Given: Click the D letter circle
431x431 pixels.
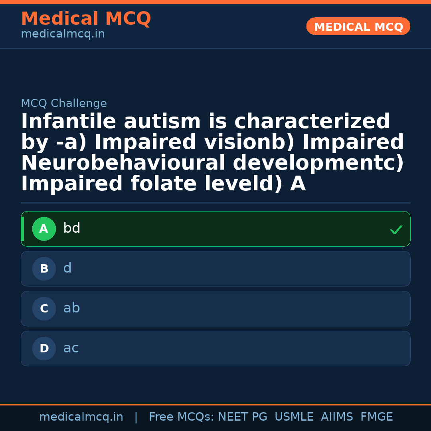Looking at the screenshot, I should tap(44, 349).
